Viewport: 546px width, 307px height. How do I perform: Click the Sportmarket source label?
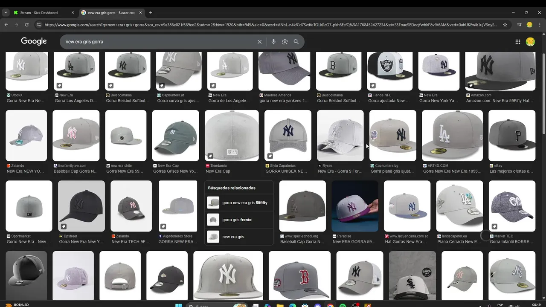(18, 236)
